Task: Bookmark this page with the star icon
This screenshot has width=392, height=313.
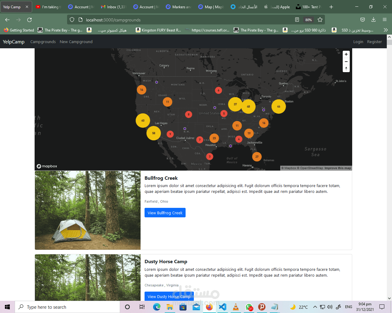Action: coord(320,20)
